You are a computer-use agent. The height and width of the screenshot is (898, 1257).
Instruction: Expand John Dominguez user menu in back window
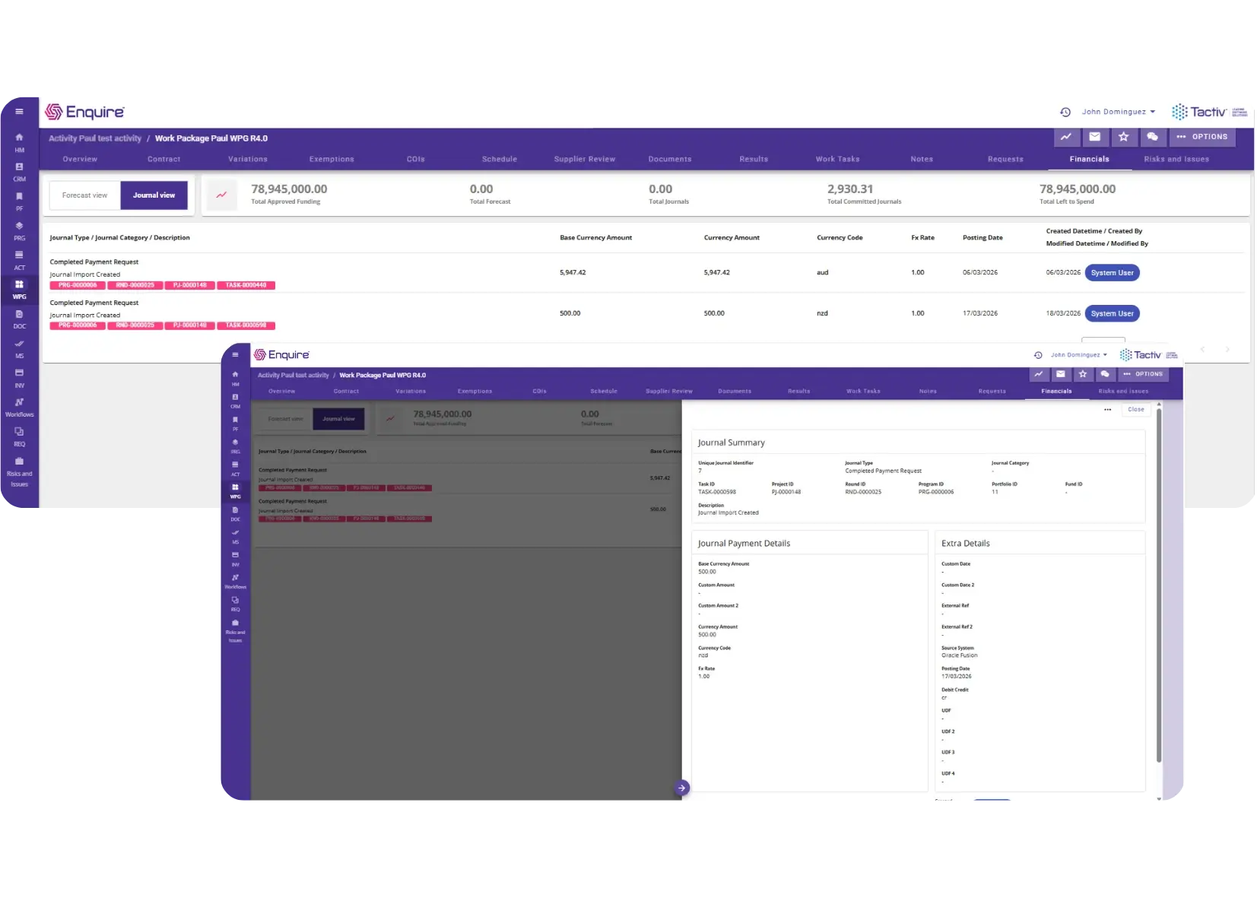point(1119,112)
